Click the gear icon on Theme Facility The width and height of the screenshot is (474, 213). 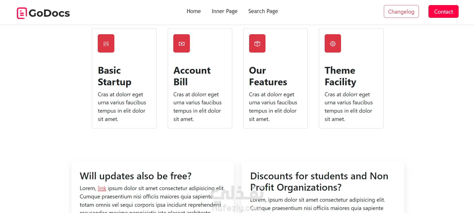pos(333,44)
